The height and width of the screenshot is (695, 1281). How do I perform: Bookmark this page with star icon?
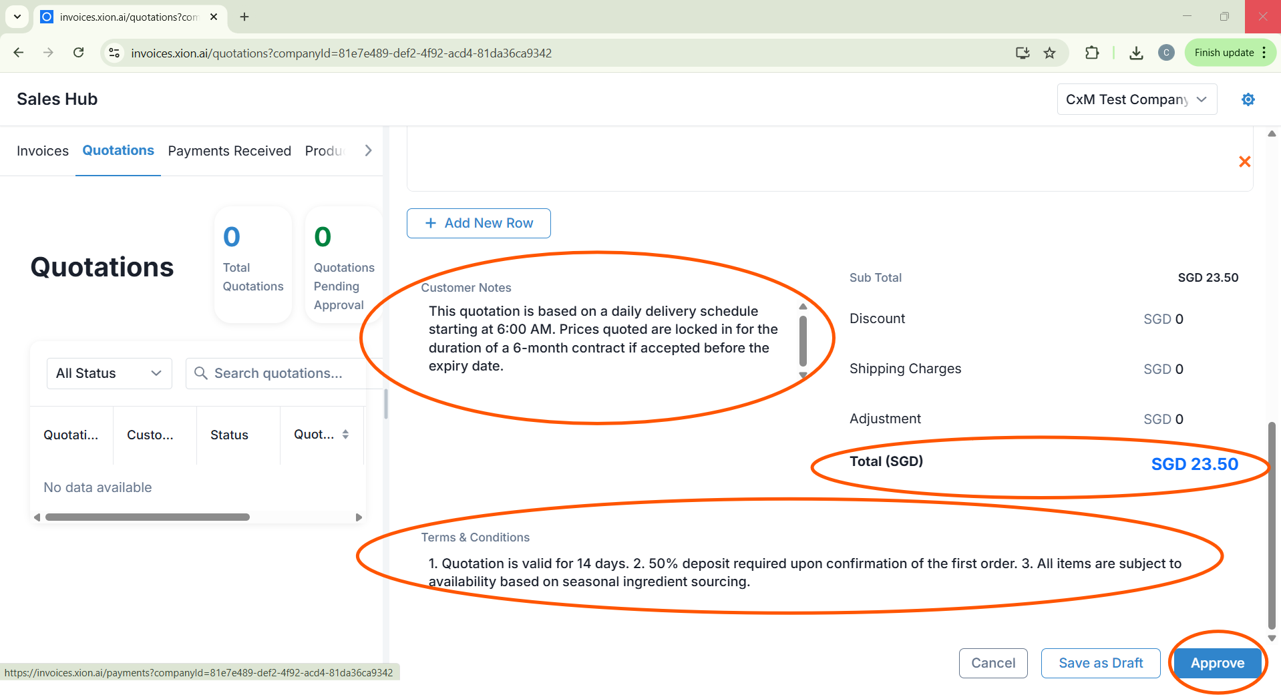[1050, 53]
